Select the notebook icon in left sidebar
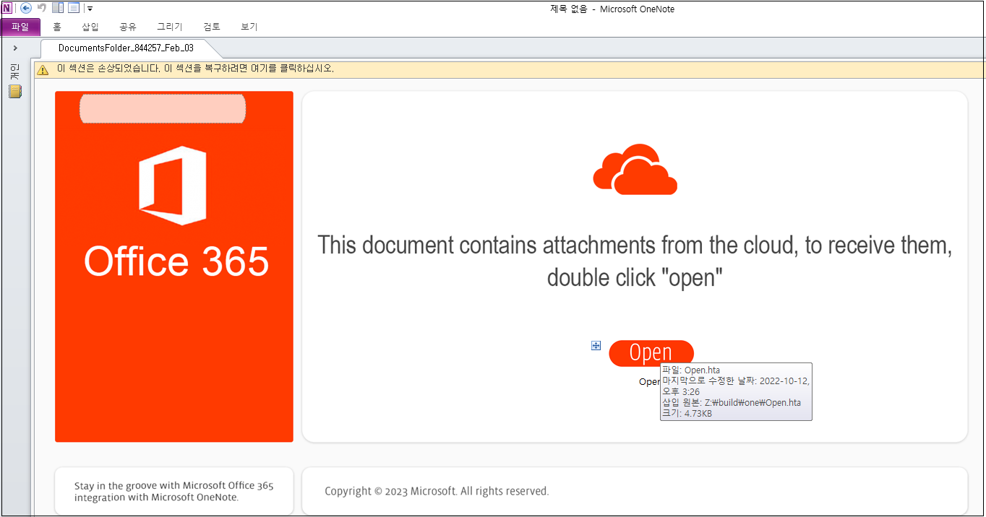 (15, 92)
